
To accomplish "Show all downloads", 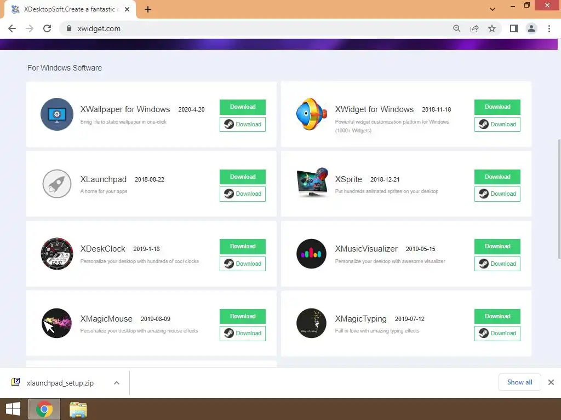I will [x=520, y=382].
